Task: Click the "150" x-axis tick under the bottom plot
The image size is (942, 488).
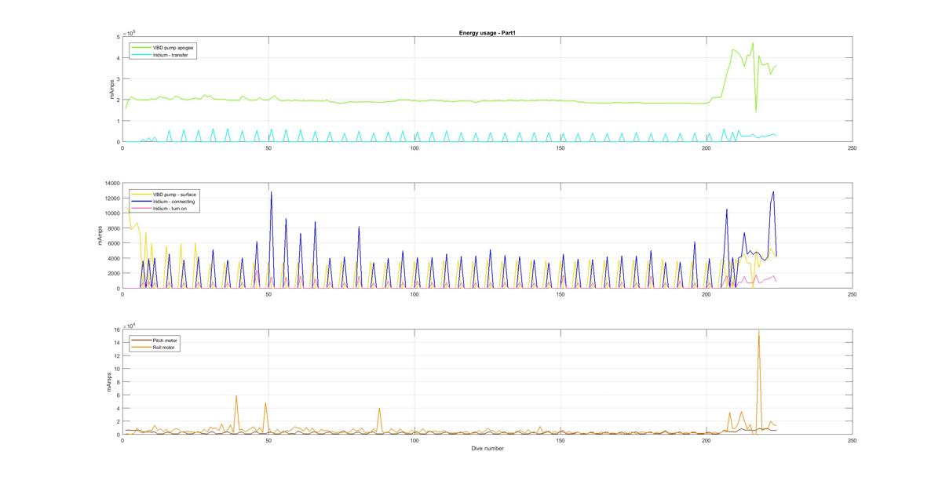Action: (x=560, y=441)
